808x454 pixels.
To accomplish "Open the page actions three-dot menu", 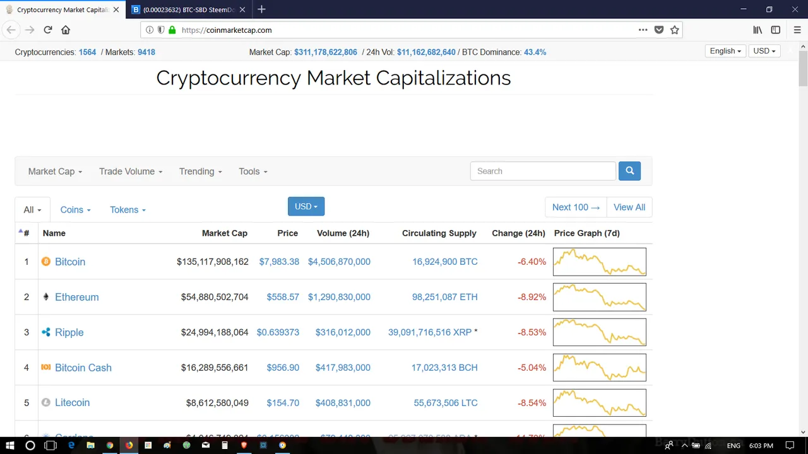I will tap(643, 30).
